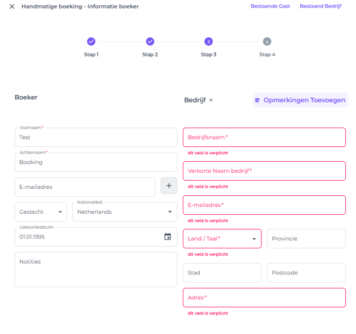
Task: Jump to Stap 4 step indicator
Action: tap(267, 41)
